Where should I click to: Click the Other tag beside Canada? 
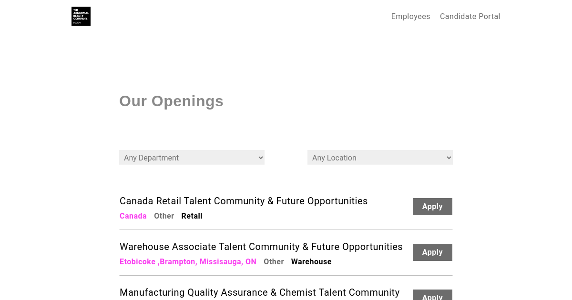(164, 216)
